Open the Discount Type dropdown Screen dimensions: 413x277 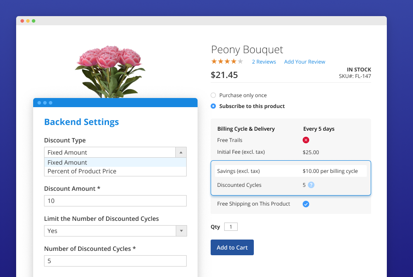point(181,152)
